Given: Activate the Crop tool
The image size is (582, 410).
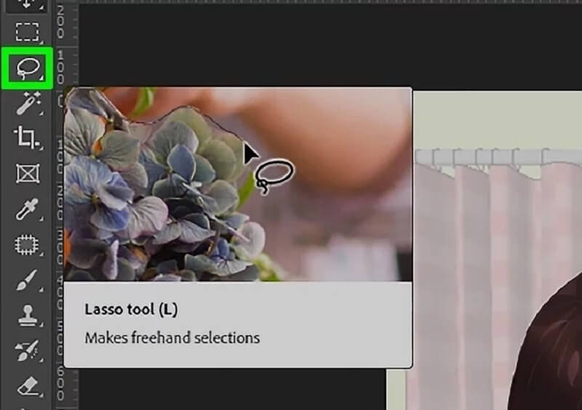Looking at the screenshot, I should [26, 137].
